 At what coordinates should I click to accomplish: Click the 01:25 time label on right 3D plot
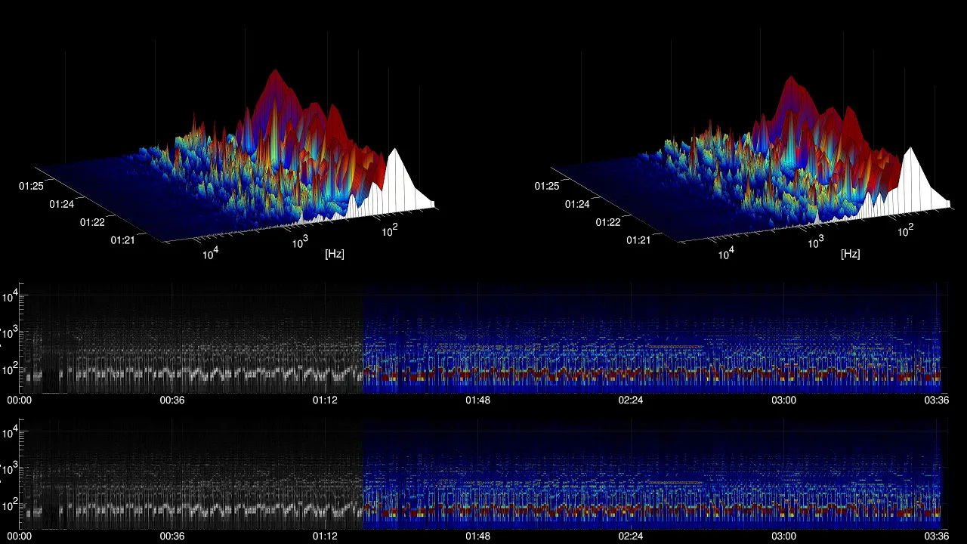[x=547, y=185]
